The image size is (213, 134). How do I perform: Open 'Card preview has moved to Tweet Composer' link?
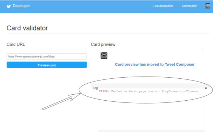155,65
